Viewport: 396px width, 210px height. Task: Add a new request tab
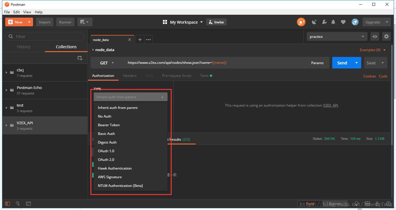(140, 40)
